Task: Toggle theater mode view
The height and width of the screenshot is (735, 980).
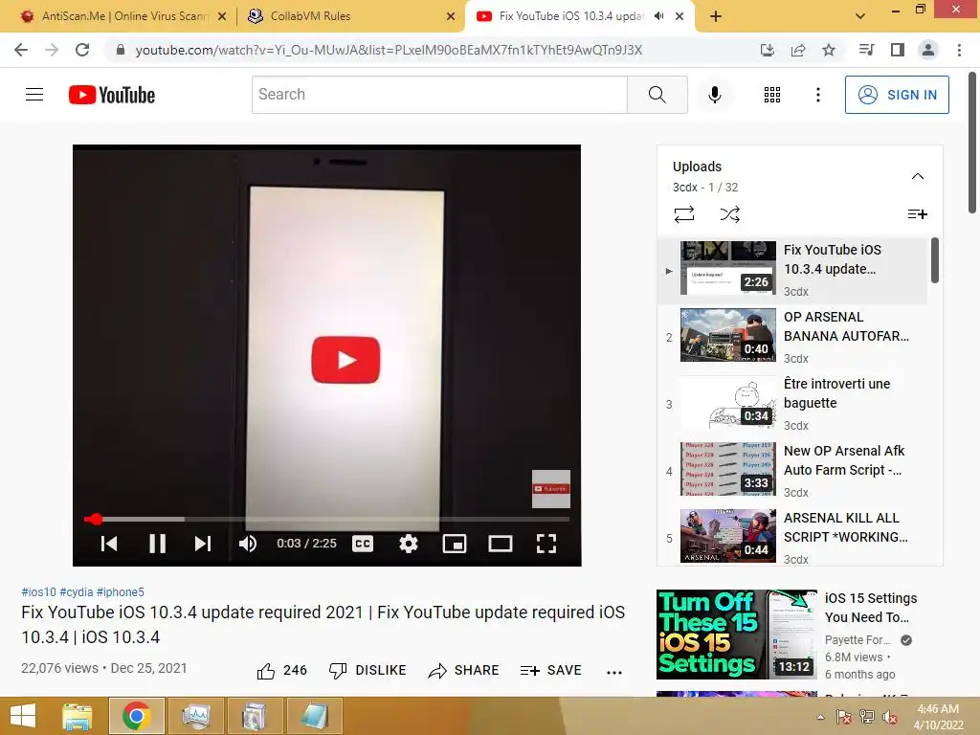Action: pos(500,544)
